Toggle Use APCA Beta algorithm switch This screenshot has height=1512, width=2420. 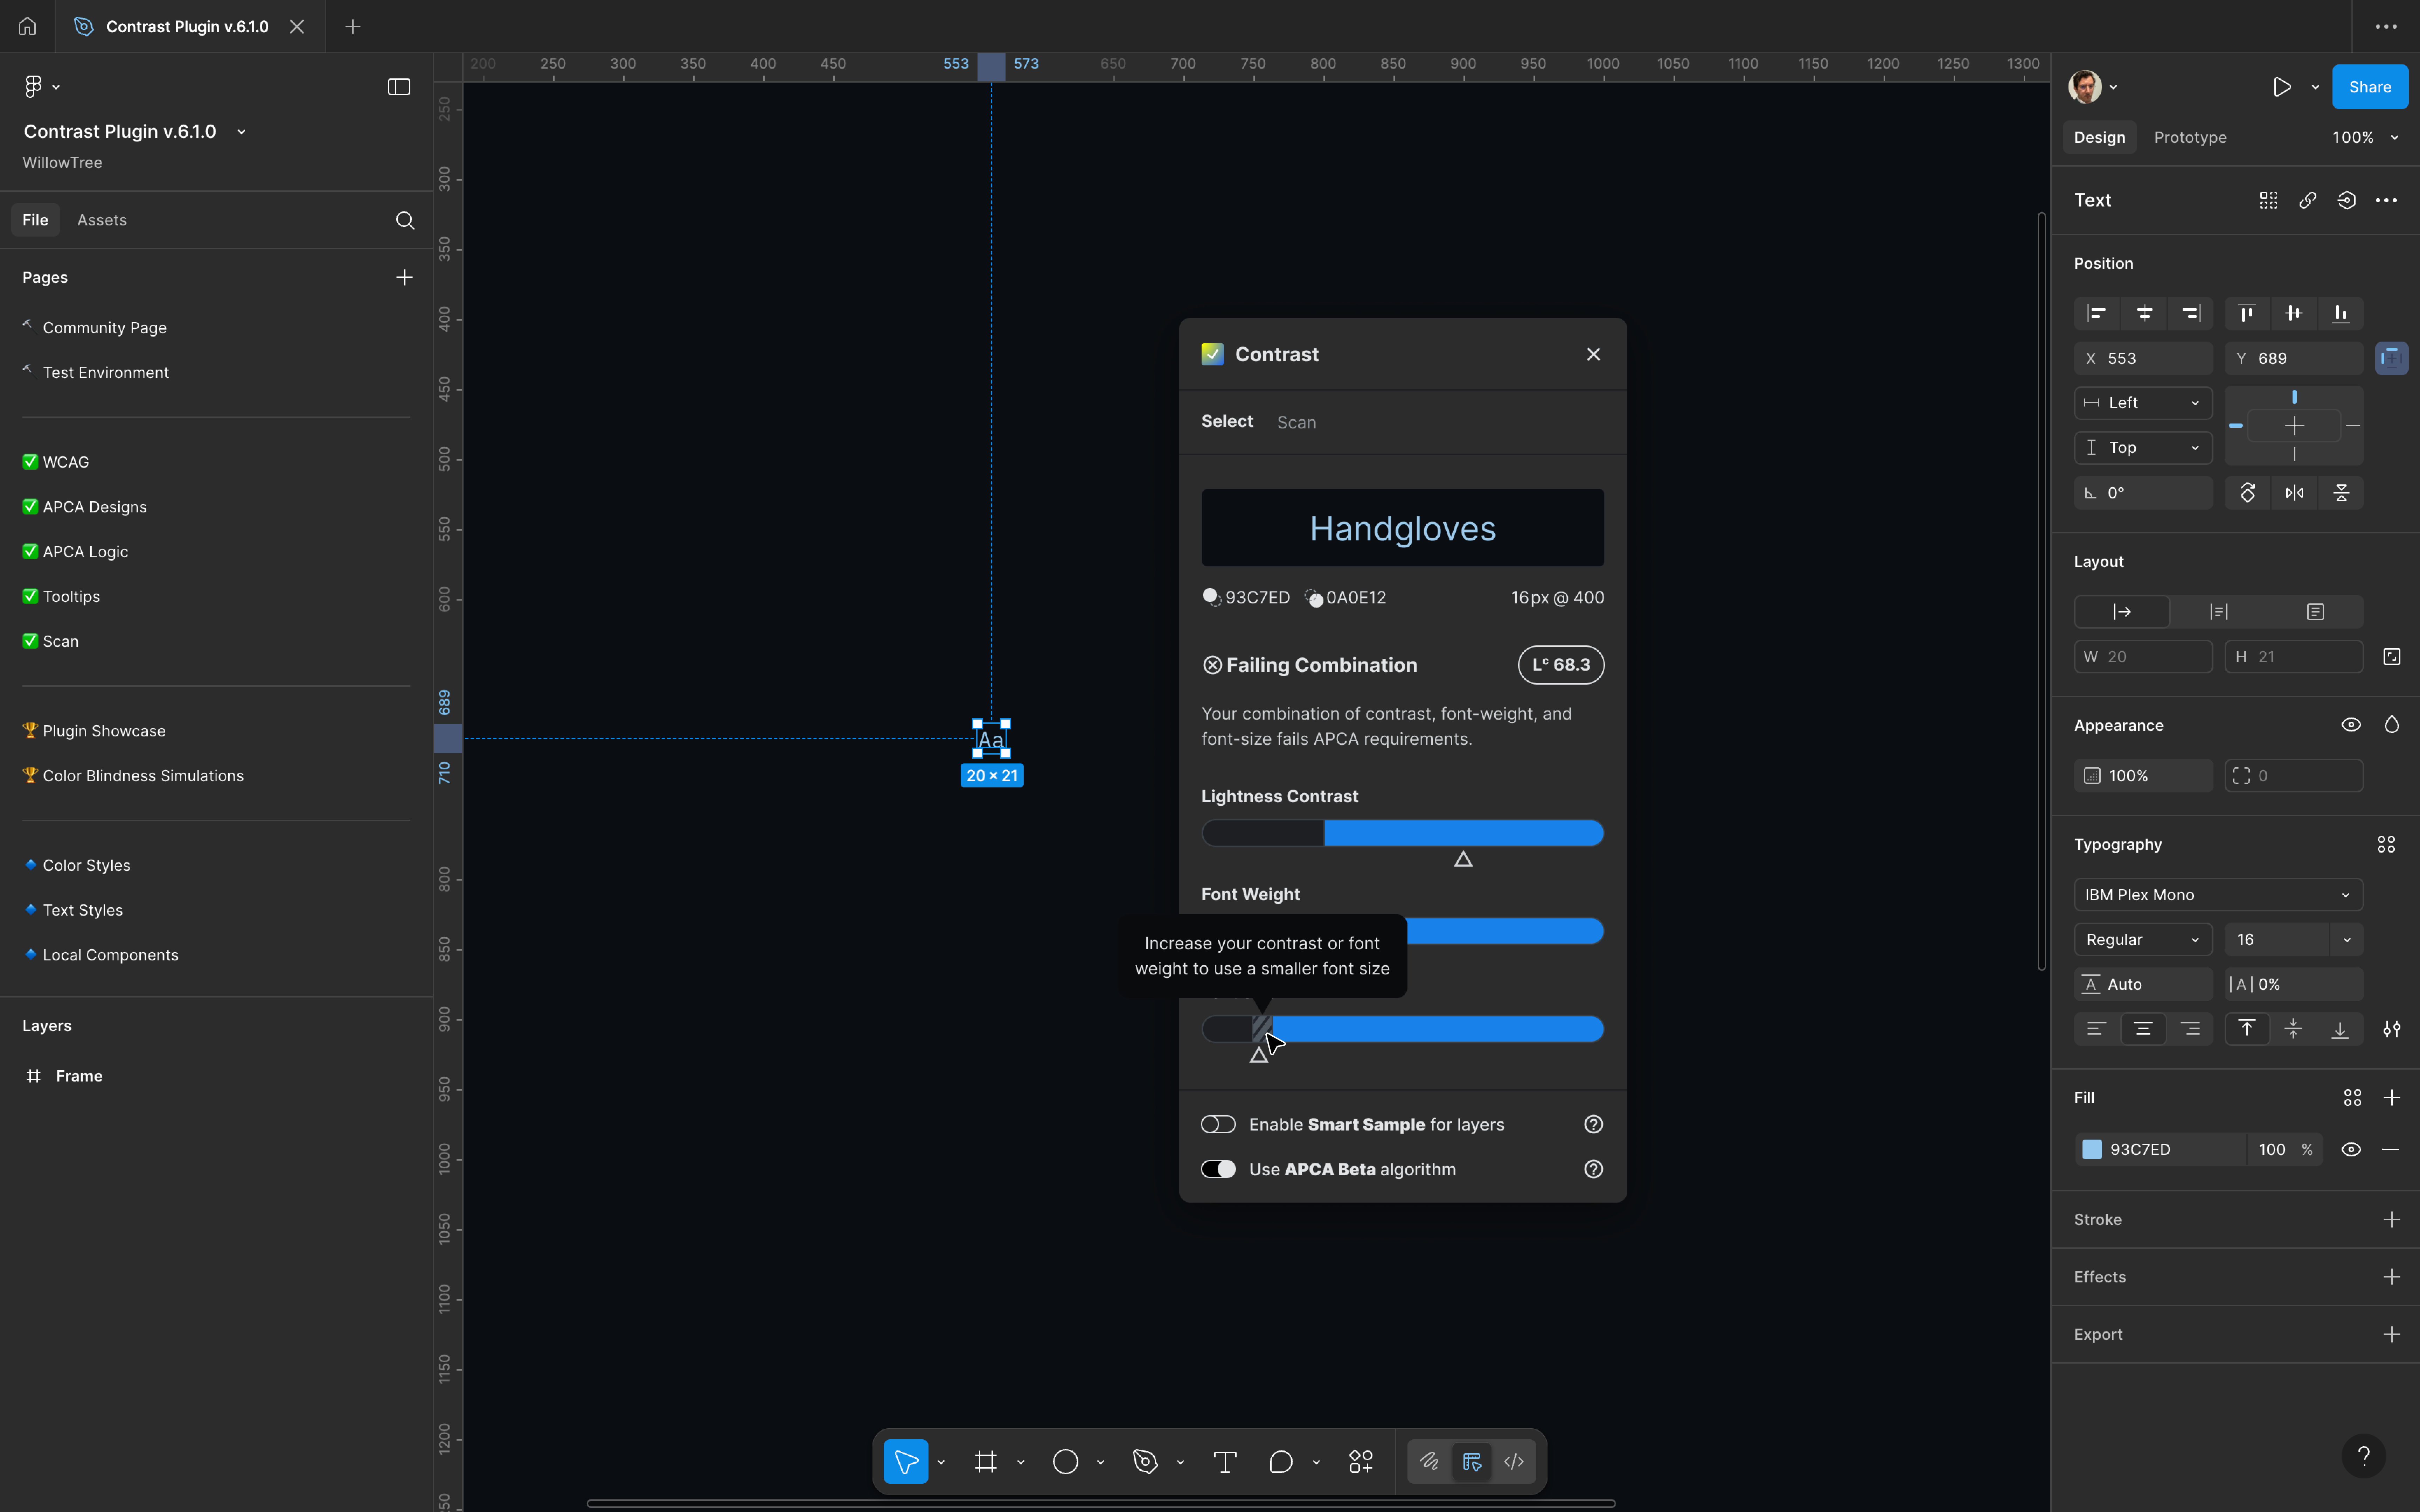click(x=1218, y=1169)
